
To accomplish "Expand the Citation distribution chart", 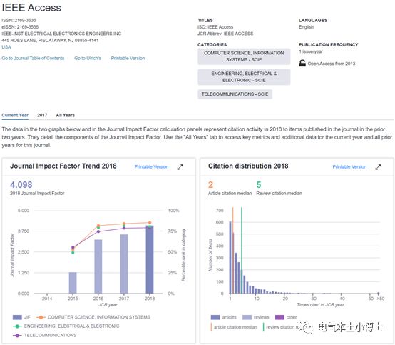I will point(378,167).
